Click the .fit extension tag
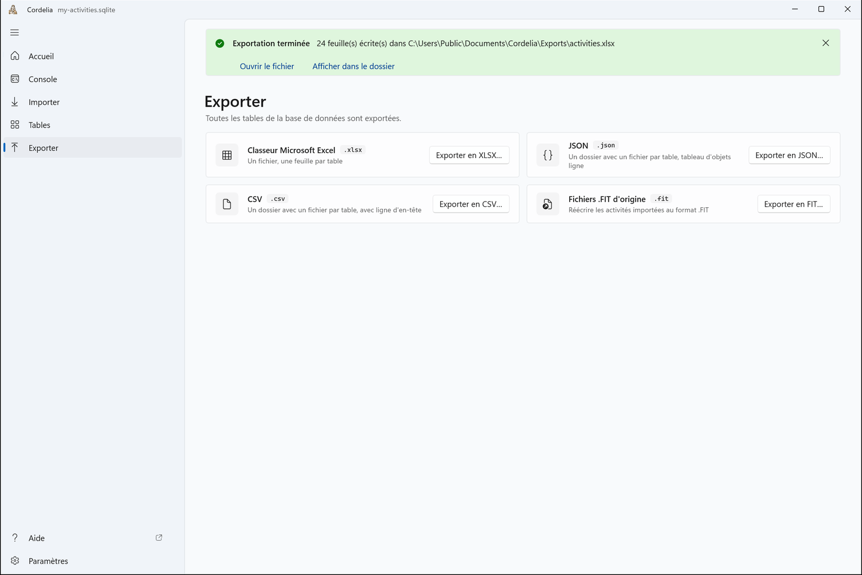The image size is (862, 575). [661, 199]
